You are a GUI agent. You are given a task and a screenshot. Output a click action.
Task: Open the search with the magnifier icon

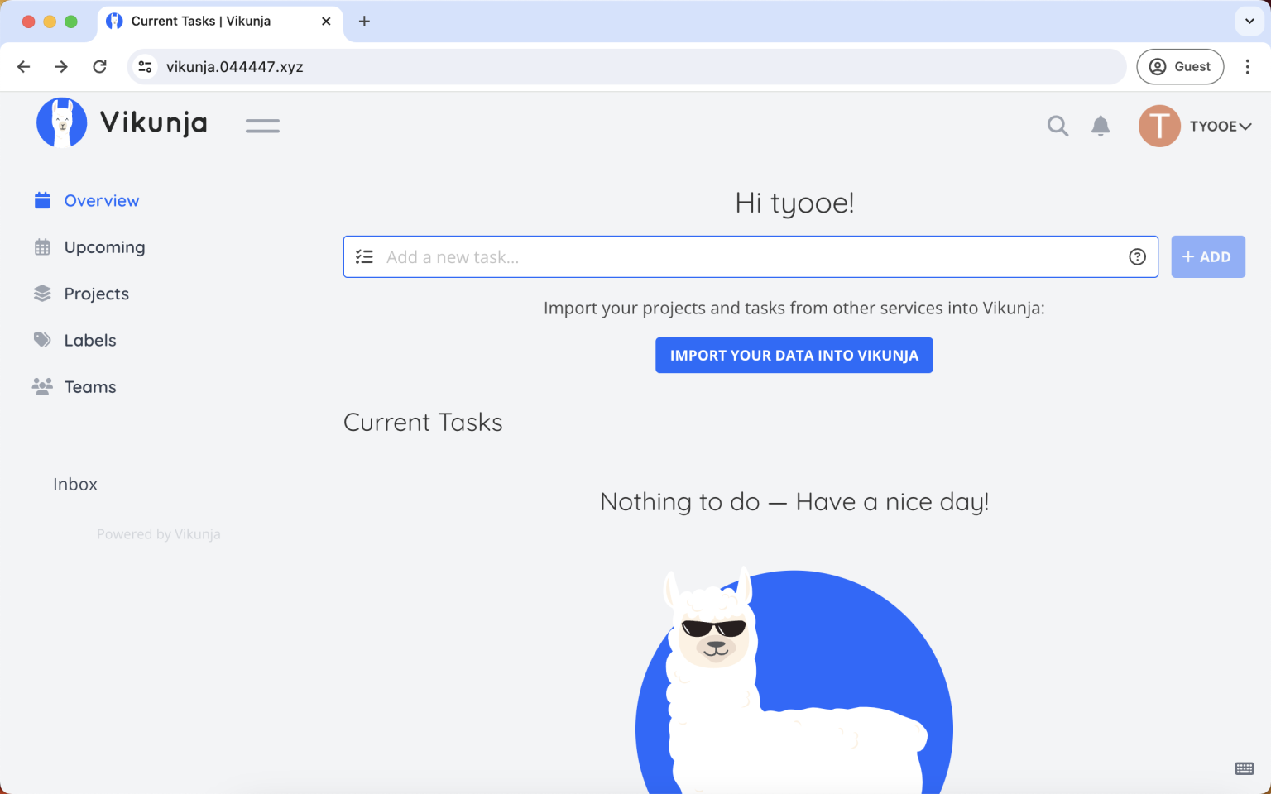(x=1058, y=126)
